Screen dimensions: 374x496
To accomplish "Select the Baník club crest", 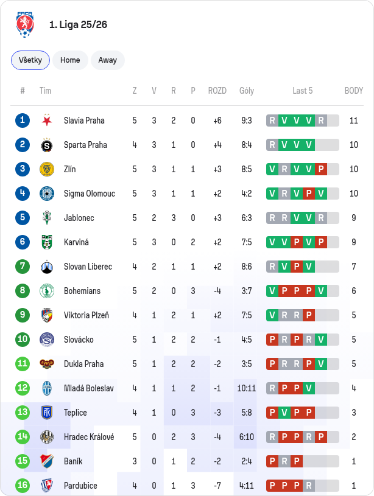I will (x=47, y=461).
